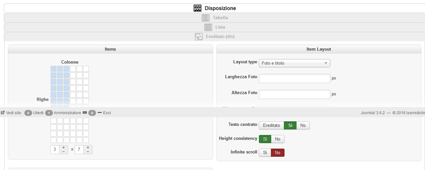Open the Layout type dropdown
Viewport: 425px width, 170px height.
click(x=294, y=63)
